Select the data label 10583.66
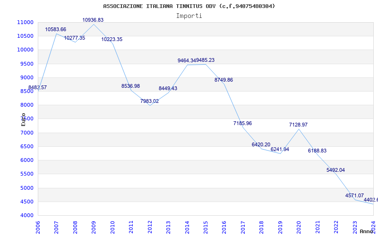 click(56, 29)
